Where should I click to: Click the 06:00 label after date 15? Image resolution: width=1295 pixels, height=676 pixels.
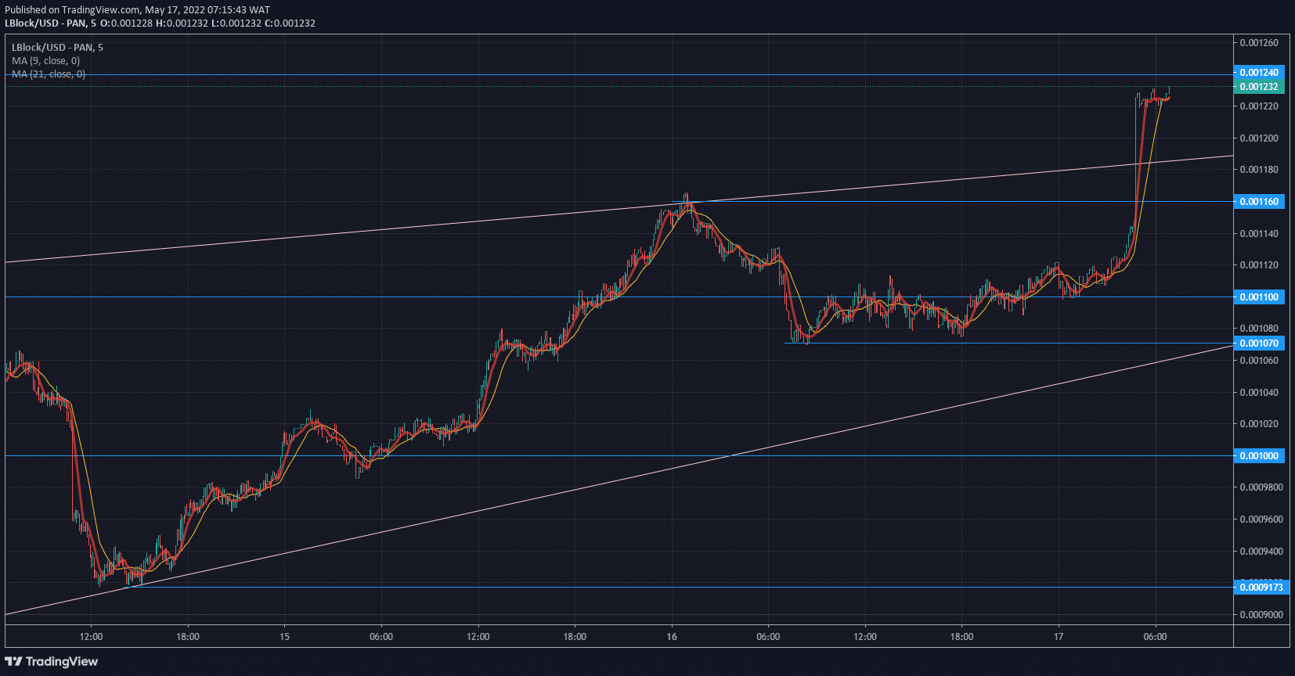tap(381, 637)
